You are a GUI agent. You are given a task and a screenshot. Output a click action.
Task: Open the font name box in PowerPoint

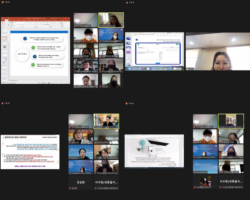point(19,23)
